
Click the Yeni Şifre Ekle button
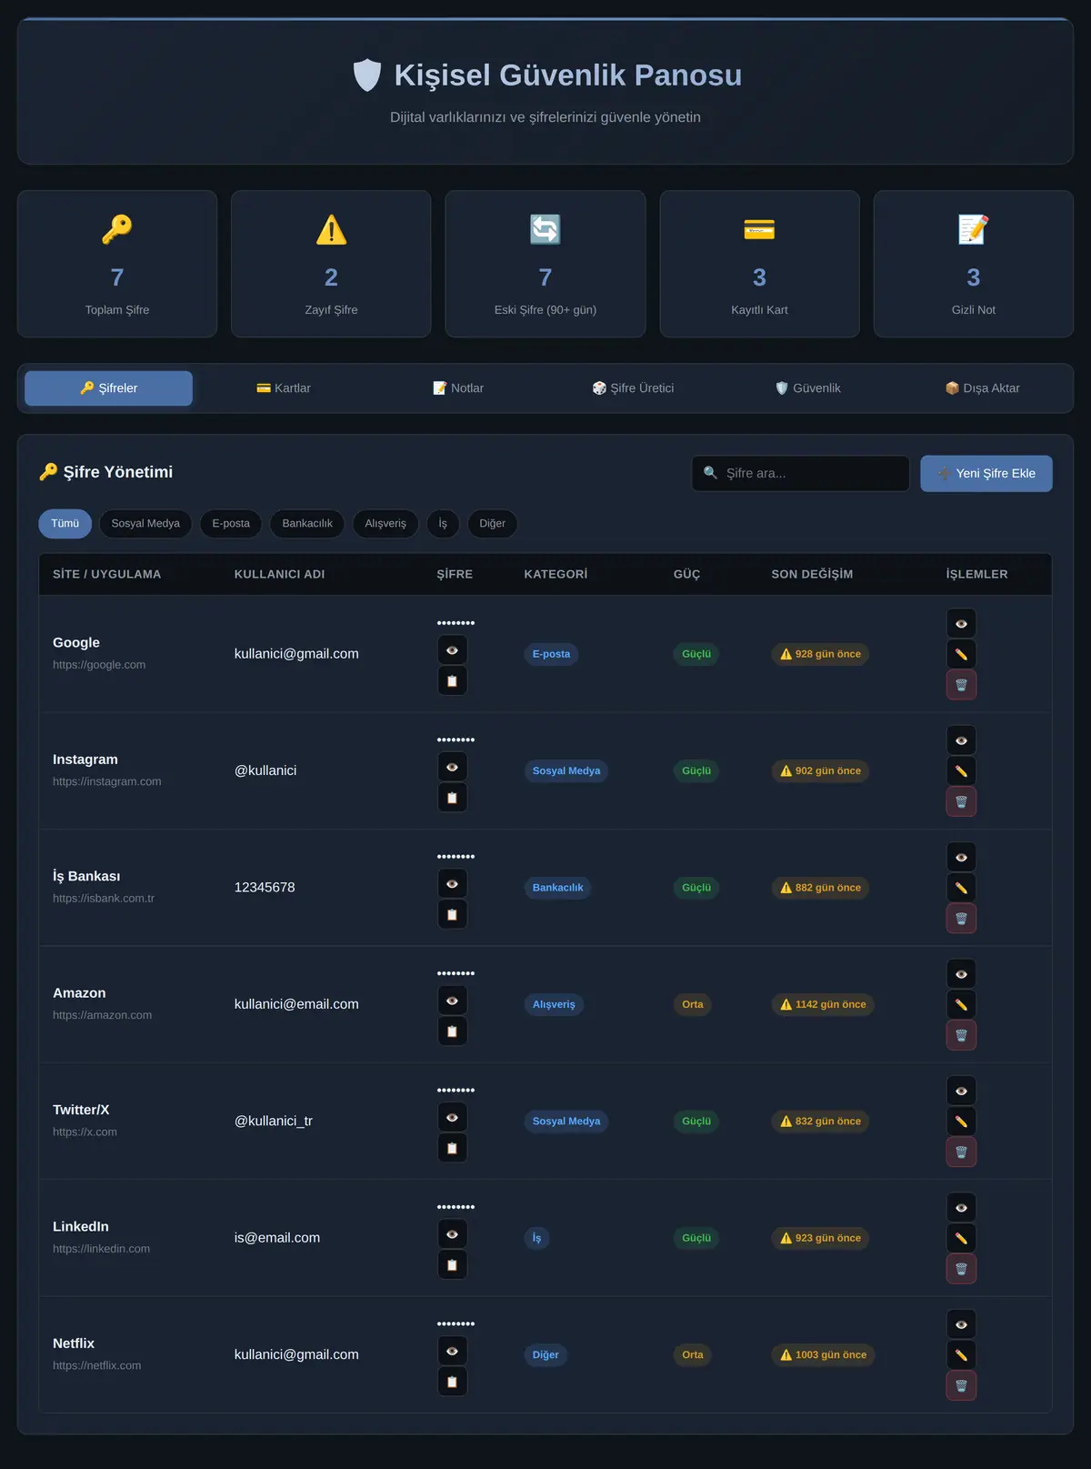coord(986,473)
